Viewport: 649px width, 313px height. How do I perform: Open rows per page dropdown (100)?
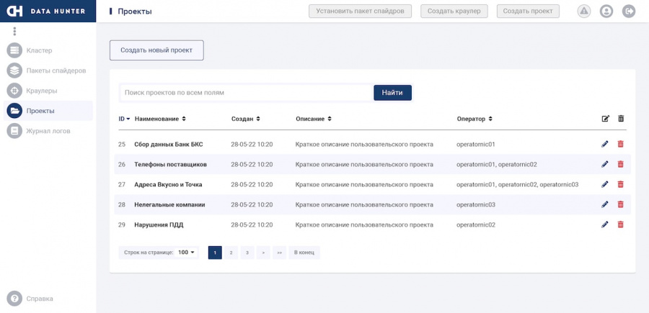[x=186, y=253]
